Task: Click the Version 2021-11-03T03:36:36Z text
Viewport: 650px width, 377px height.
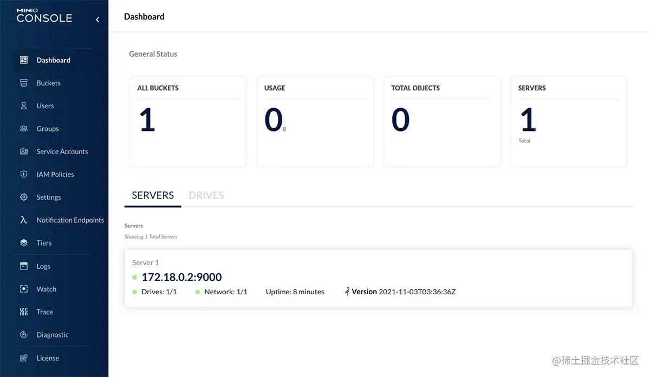Action: pos(404,292)
